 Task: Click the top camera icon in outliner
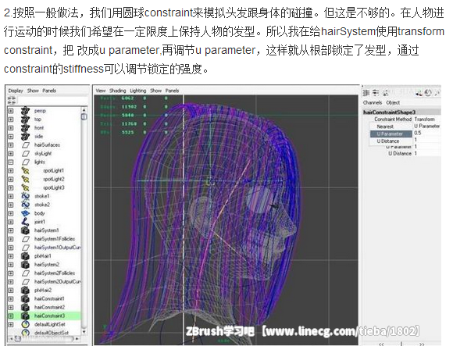pyautogui.click(x=26, y=119)
